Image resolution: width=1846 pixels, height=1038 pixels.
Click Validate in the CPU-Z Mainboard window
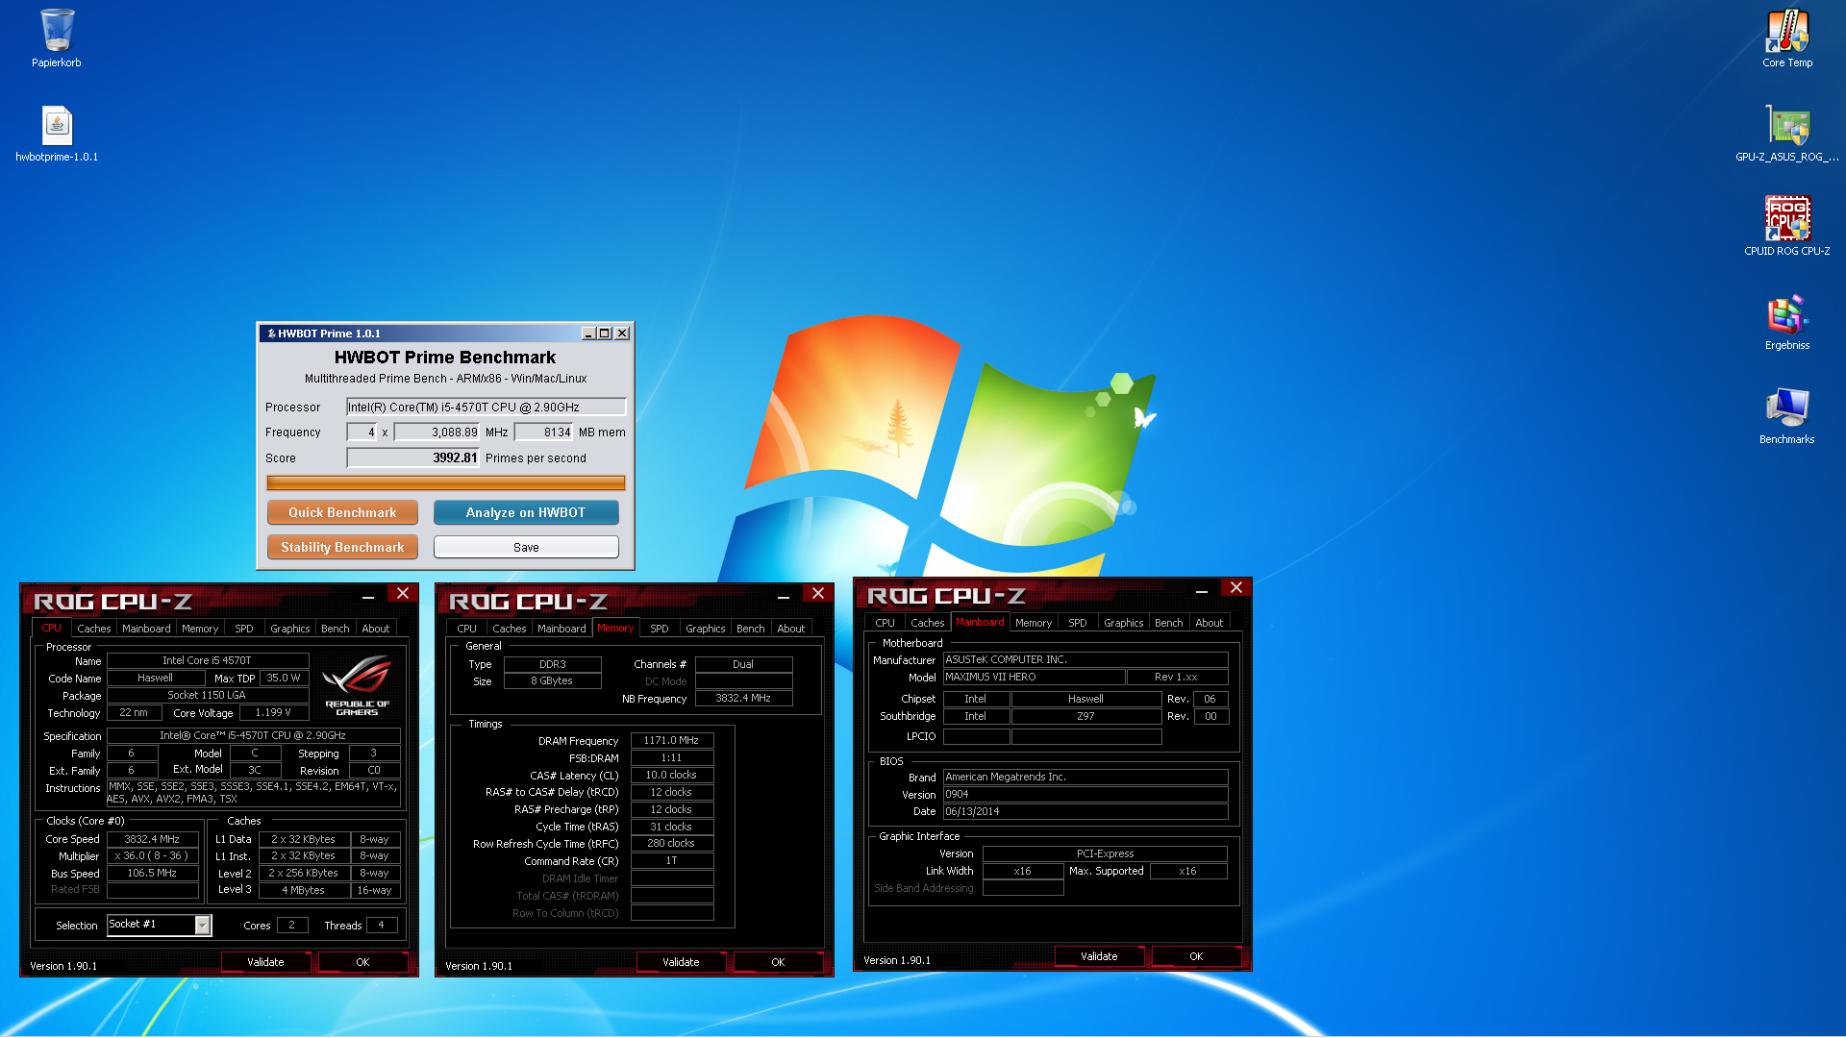coord(1099,956)
